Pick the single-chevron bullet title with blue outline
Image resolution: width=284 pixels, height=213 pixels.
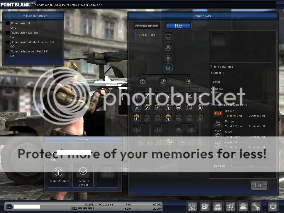(137, 107)
